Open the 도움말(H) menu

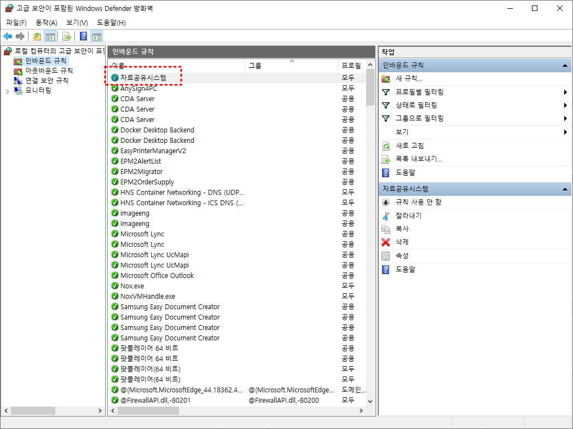click(111, 22)
